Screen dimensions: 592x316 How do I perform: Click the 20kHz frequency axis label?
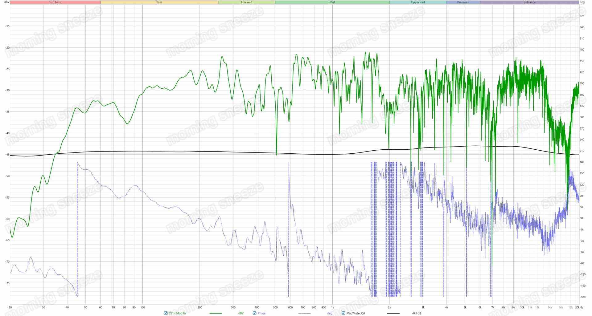point(579,307)
